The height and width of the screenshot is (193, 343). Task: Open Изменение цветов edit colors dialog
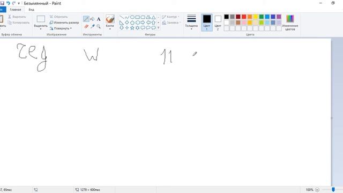(x=290, y=23)
